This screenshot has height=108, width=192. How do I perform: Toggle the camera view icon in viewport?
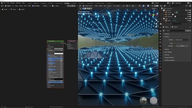click(x=156, y=27)
